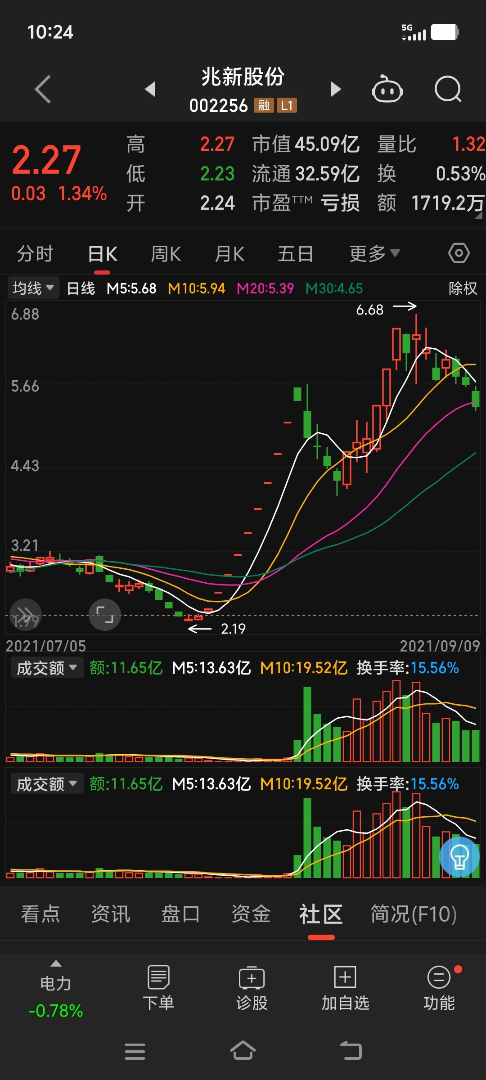This screenshot has height=1080, width=486.
Task: Tap the Android home navigation icon
Action: pos(243,1050)
